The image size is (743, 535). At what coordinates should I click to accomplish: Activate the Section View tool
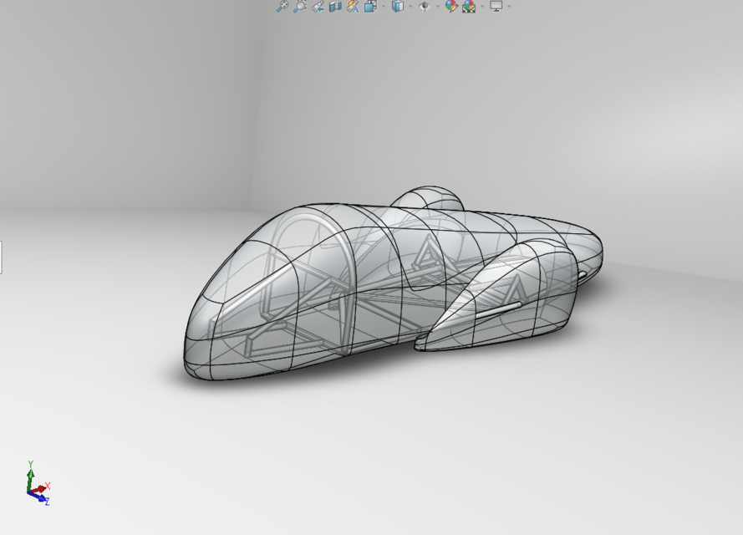tap(335, 6)
